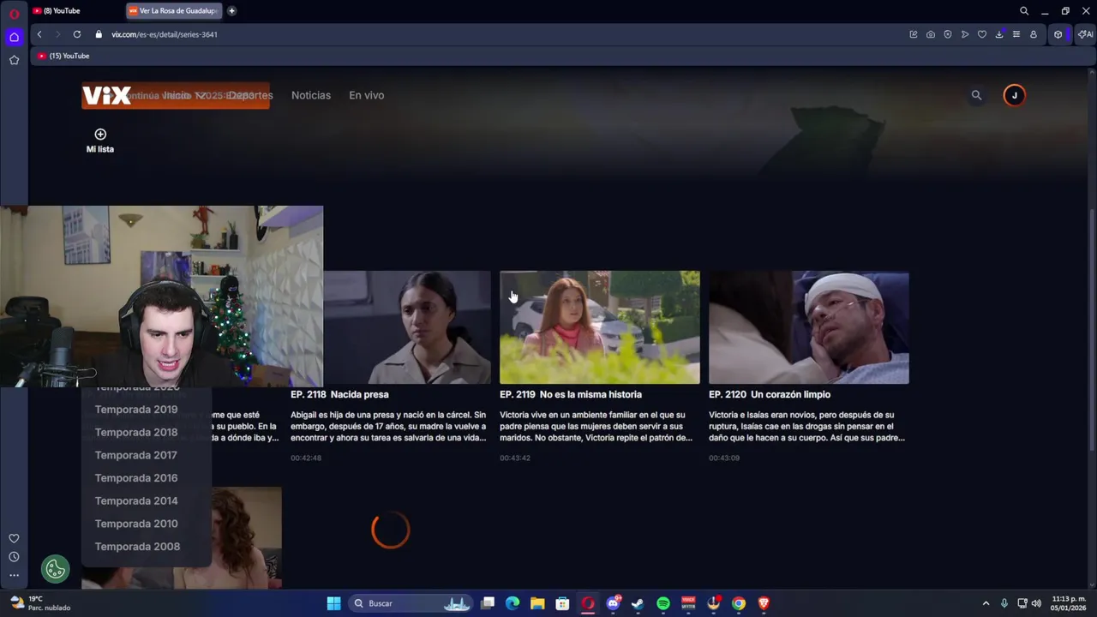Go back with the browser back arrow
Viewport: 1097px width, 617px height.
click(39, 34)
